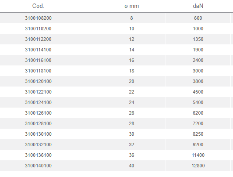This screenshot has width=233, height=177.
Task: Select product code 3100136100
Action: coord(38,155)
